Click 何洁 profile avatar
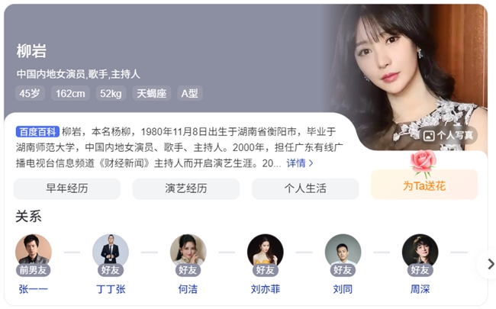 [188, 252]
